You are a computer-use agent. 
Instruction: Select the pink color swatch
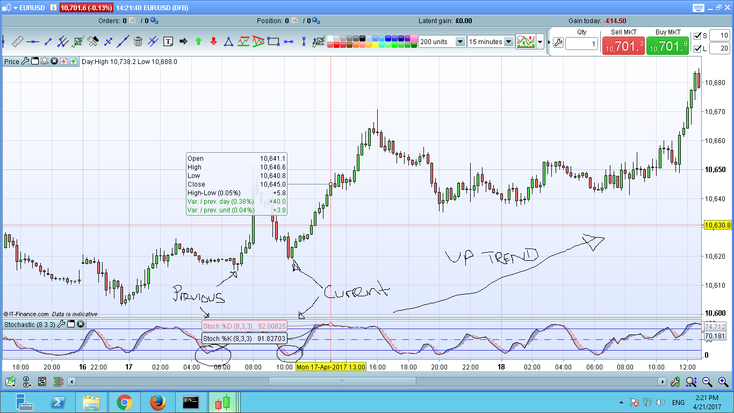414,38
